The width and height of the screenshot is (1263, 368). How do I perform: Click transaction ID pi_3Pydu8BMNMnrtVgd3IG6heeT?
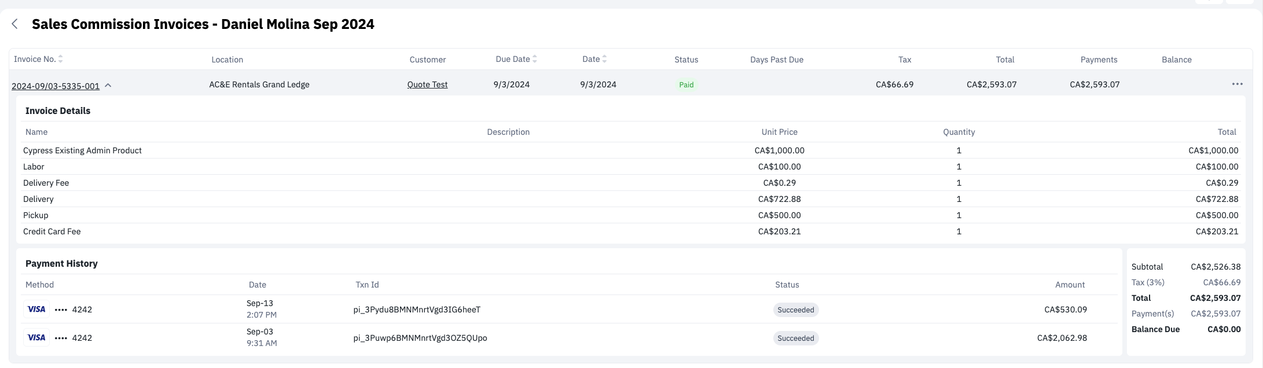(417, 310)
